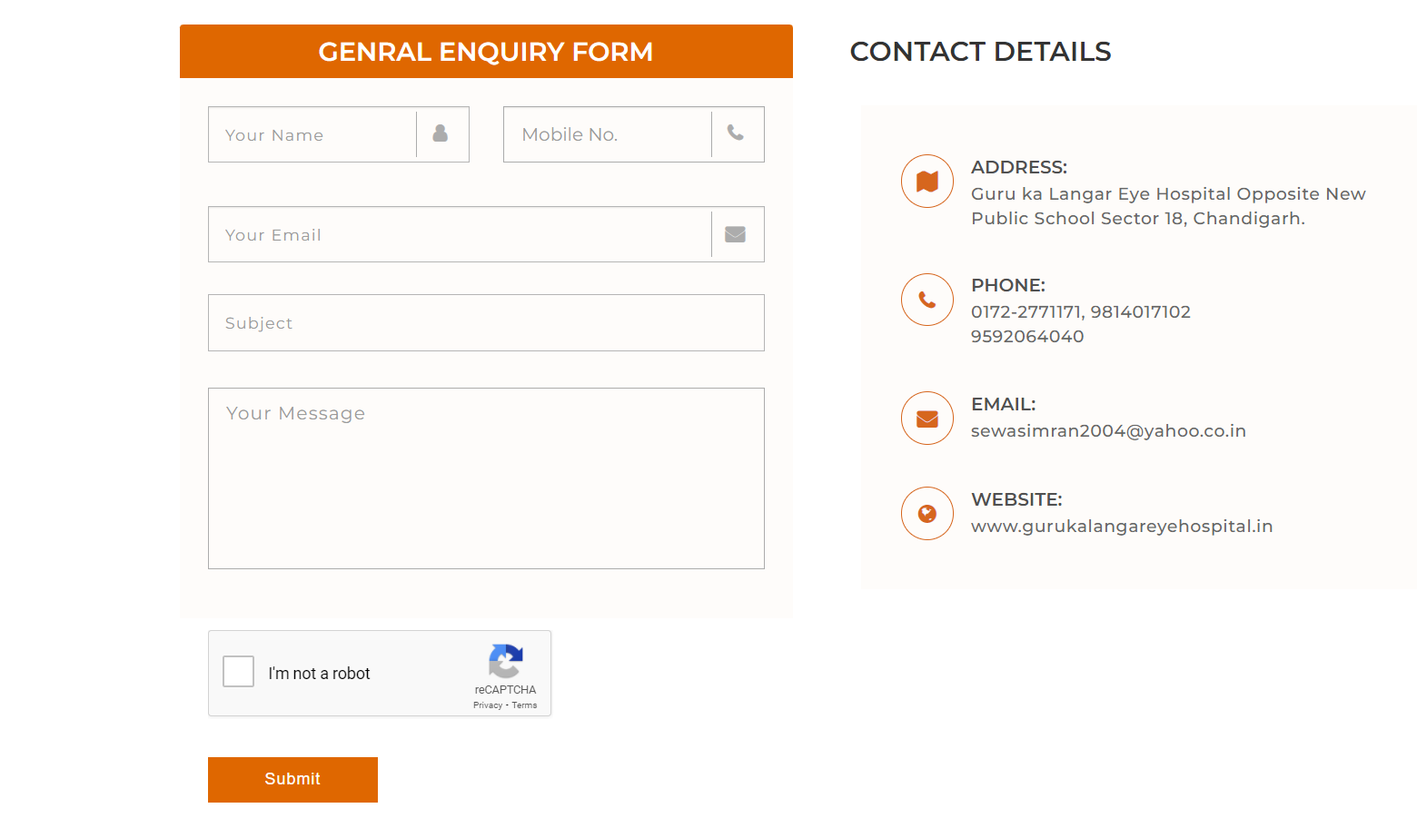
Task: Click the circular phone icon in contact details
Action: click(x=927, y=300)
